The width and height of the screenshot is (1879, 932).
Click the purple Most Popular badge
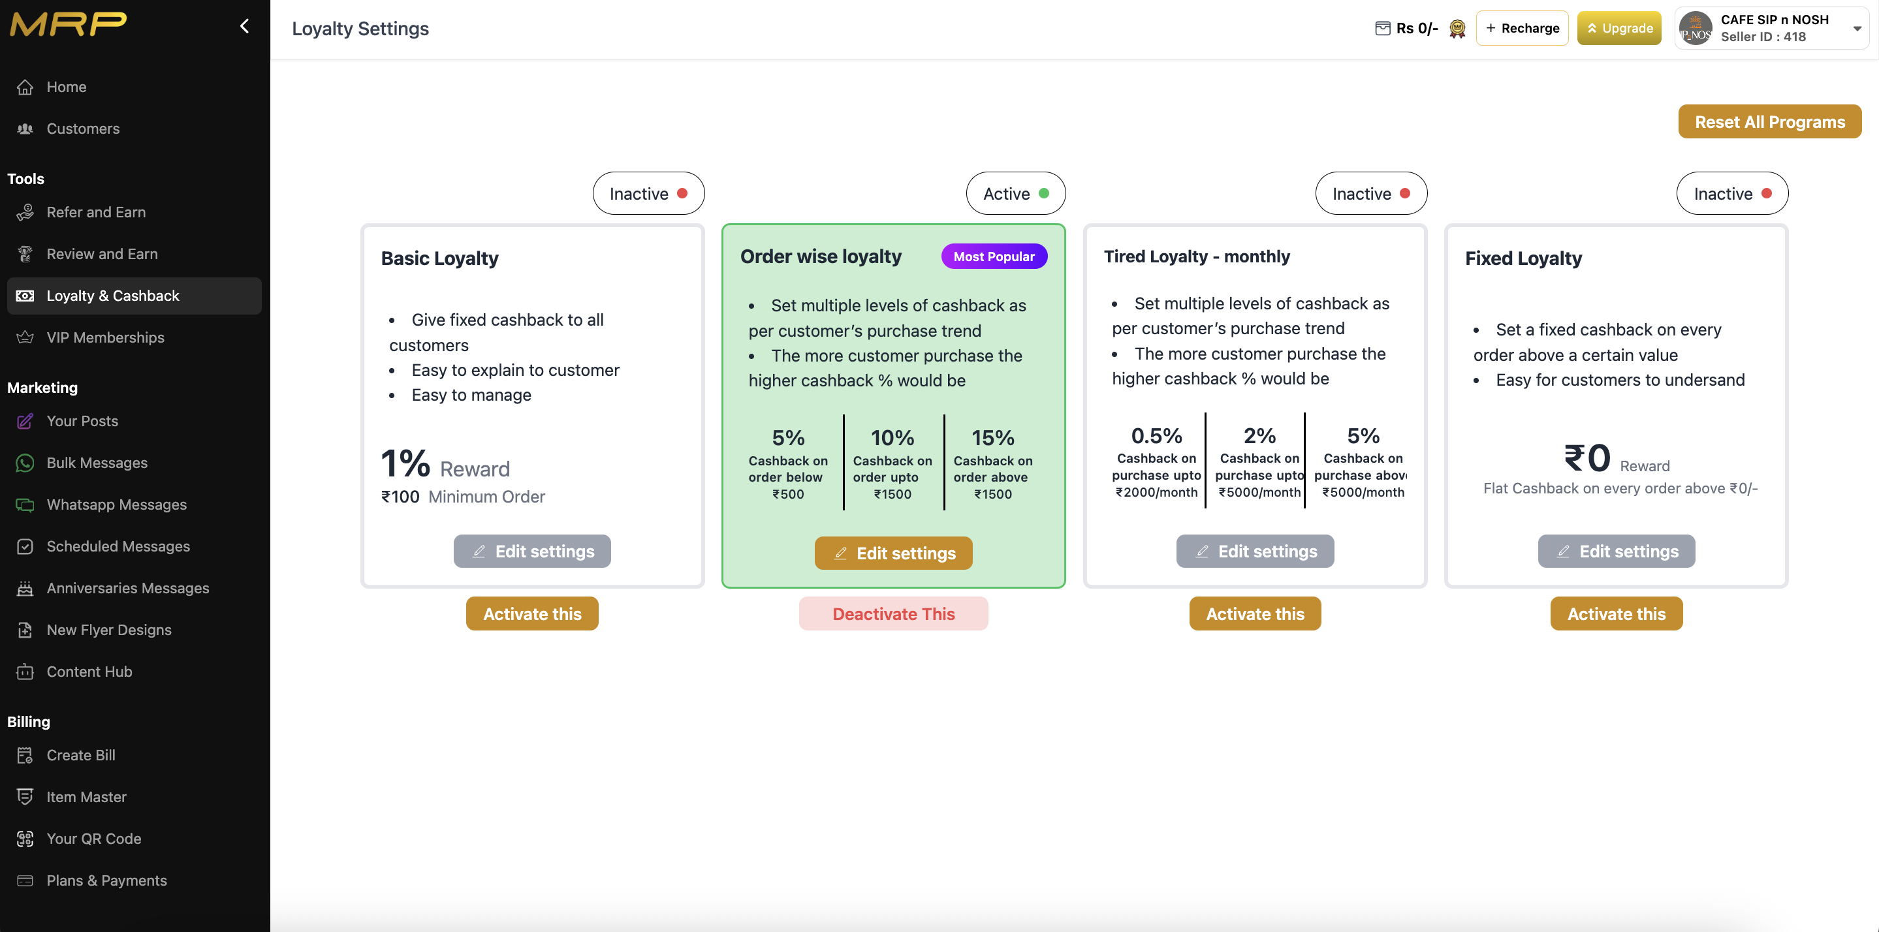pyautogui.click(x=994, y=256)
